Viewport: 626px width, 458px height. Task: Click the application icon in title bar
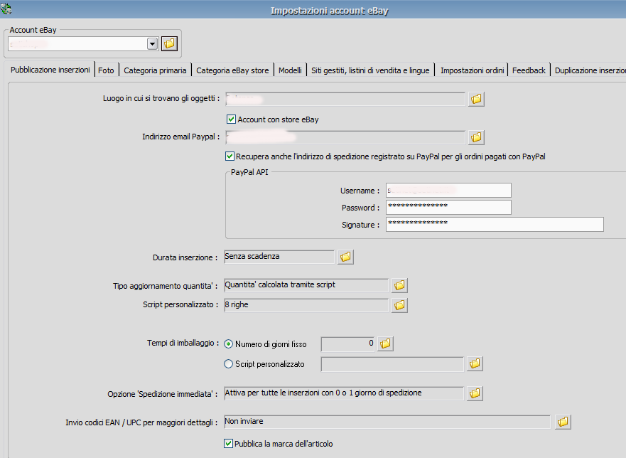6,8
